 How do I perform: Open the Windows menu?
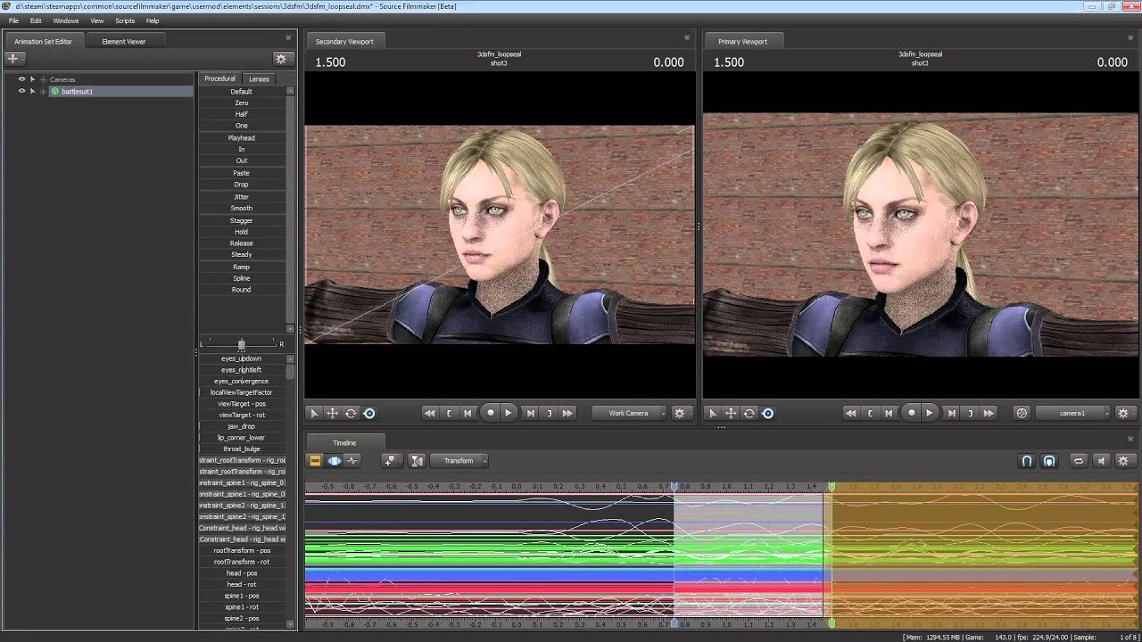(x=66, y=21)
